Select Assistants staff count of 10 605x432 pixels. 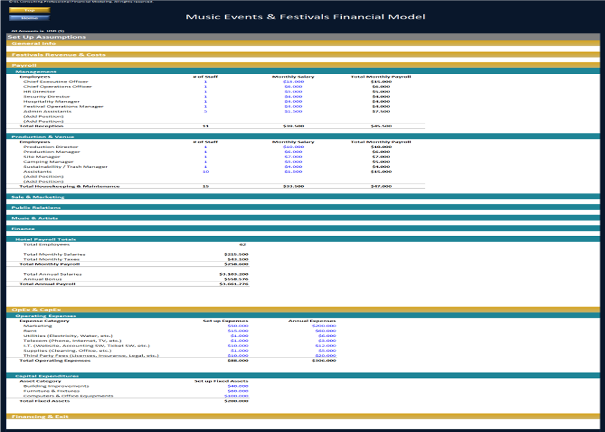pyautogui.click(x=206, y=172)
